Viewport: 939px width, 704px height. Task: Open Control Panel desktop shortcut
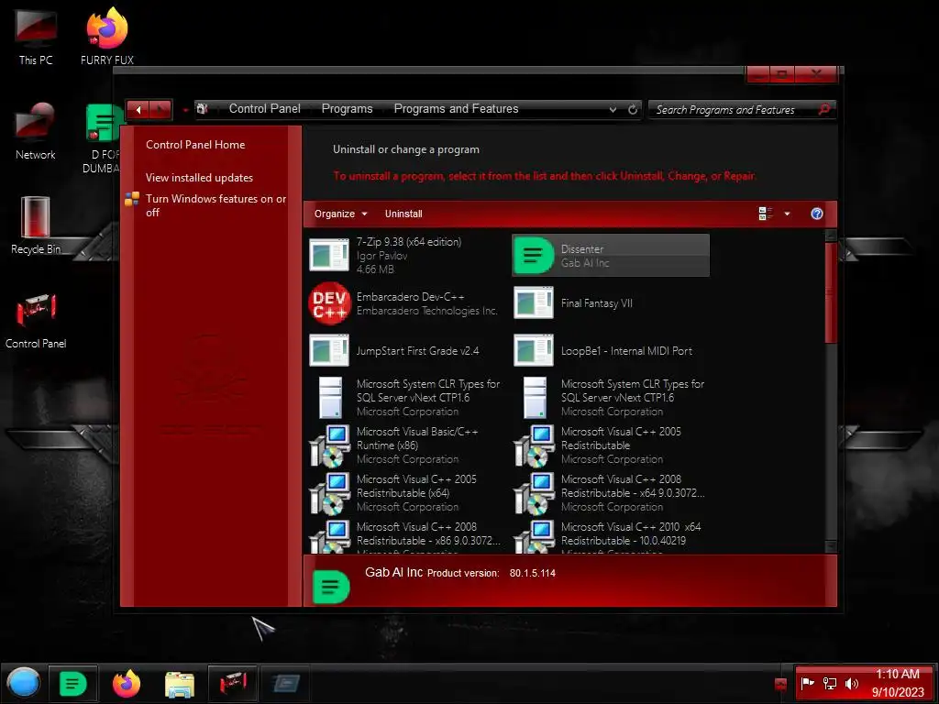[x=36, y=321]
